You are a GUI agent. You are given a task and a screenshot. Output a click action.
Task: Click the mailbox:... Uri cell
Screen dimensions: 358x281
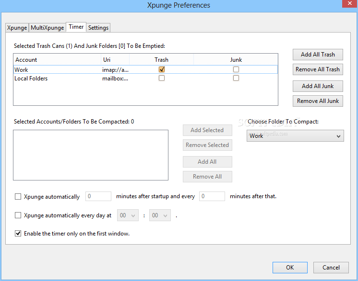tap(115, 79)
